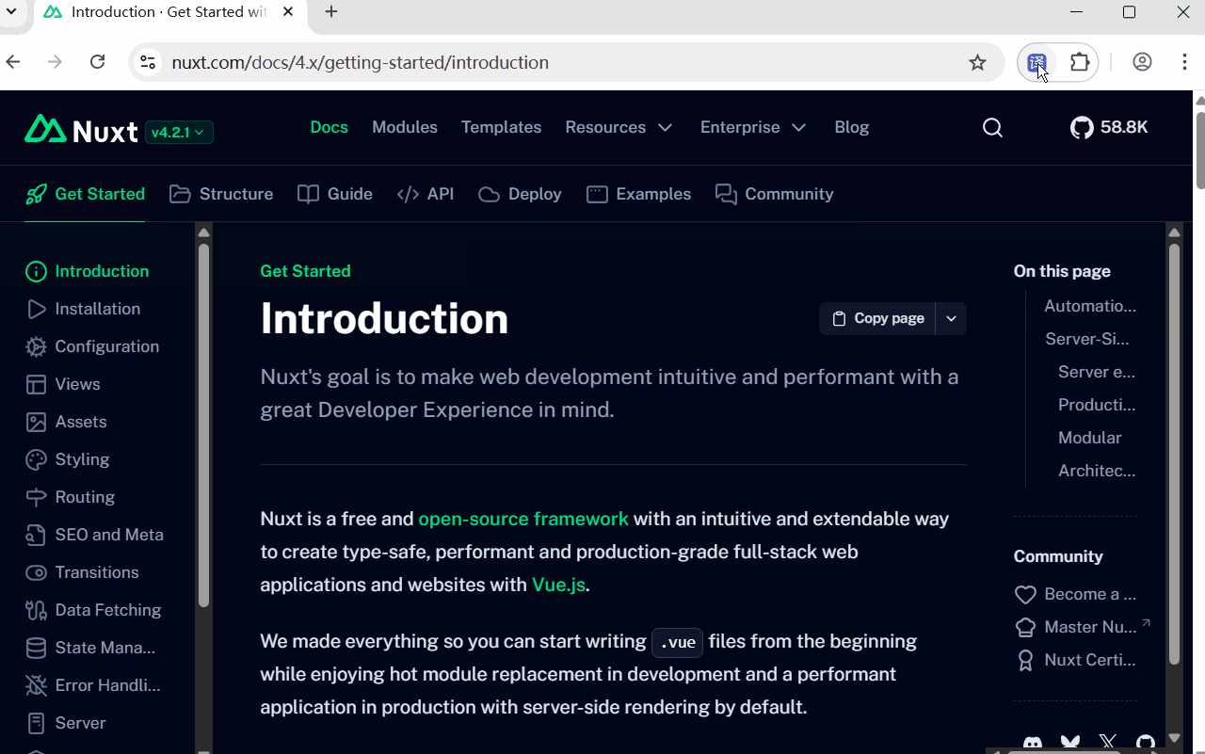This screenshot has width=1205, height=754.
Task: Expand the Resources menu
Action: [x=619, y=127]
